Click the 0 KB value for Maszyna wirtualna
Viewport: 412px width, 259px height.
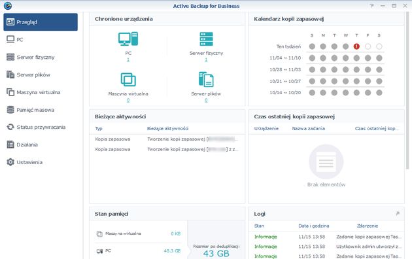pos(175,233)
